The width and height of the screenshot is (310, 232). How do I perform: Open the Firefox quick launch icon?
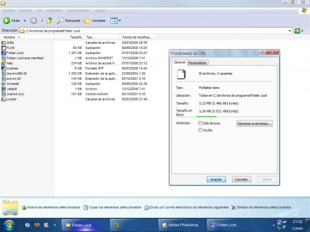click(37, 225)
